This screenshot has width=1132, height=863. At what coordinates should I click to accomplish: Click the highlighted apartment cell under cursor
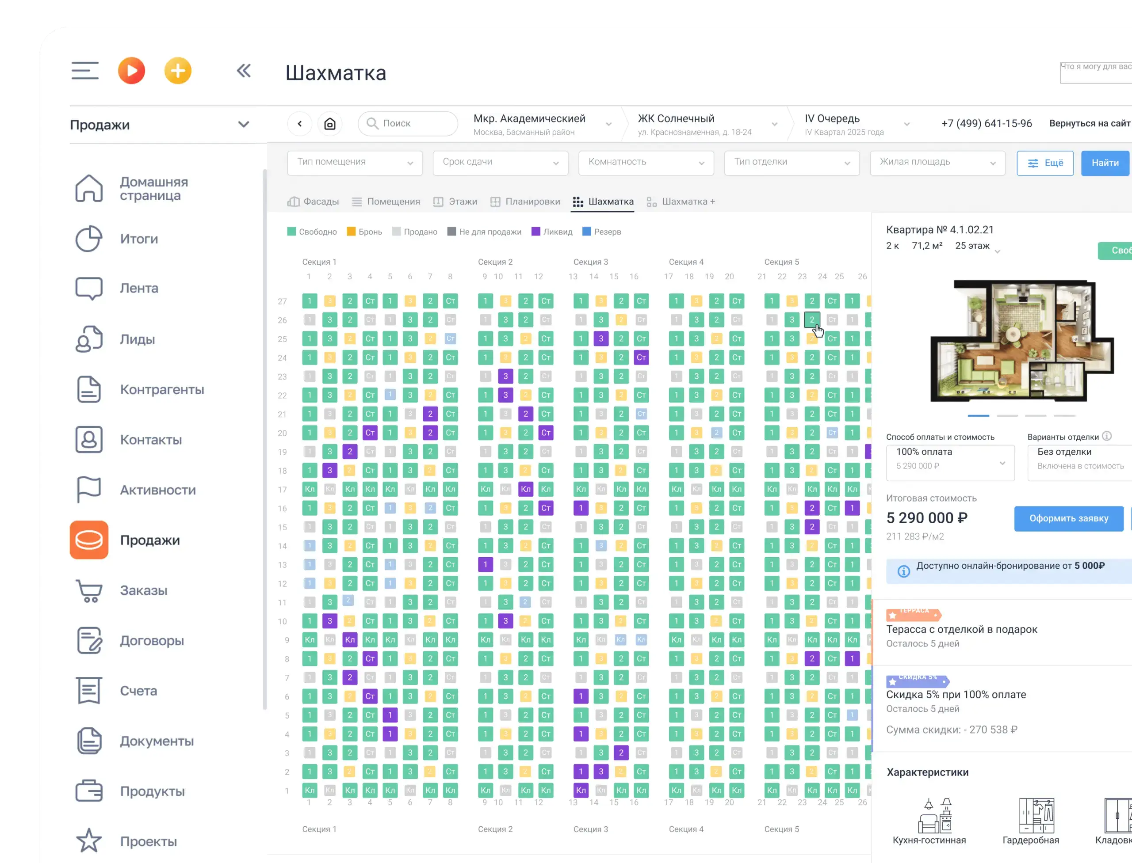coord(812,319)
